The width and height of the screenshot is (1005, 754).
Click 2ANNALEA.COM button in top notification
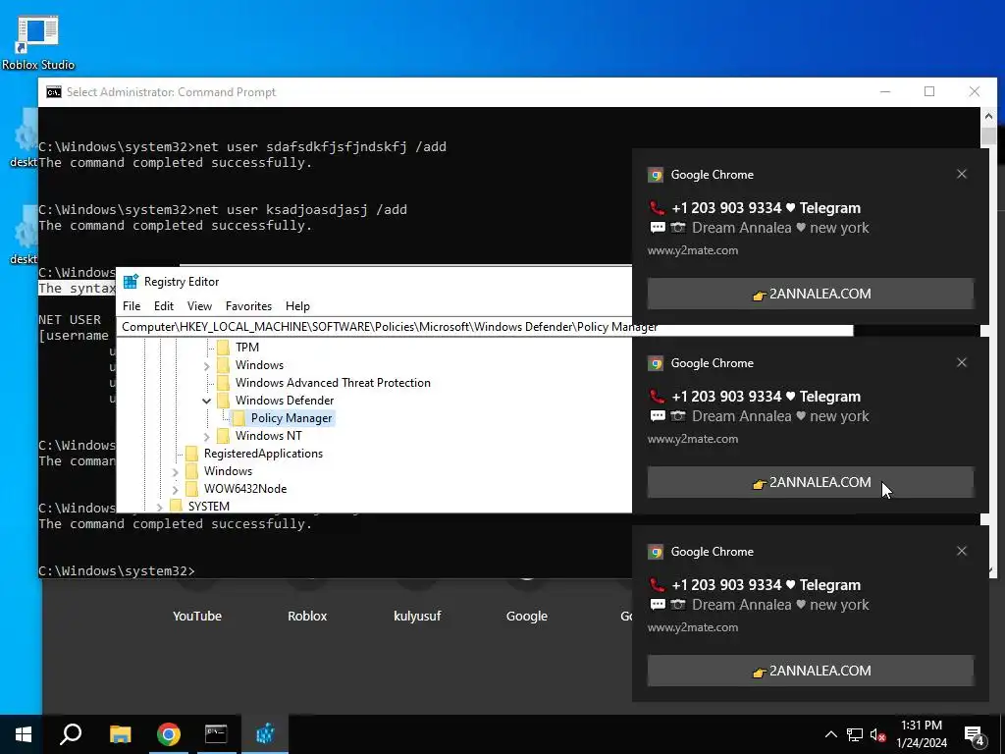click(x=810, y=294)
